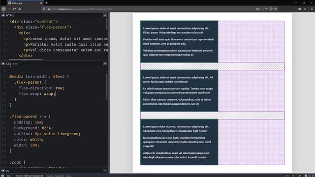
Task: Open JS editor settings gear
Action: (3, 171)
